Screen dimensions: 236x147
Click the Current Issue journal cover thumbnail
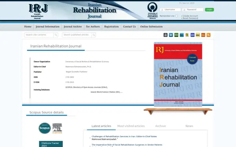pyautogui.click(x=178, y=74)
